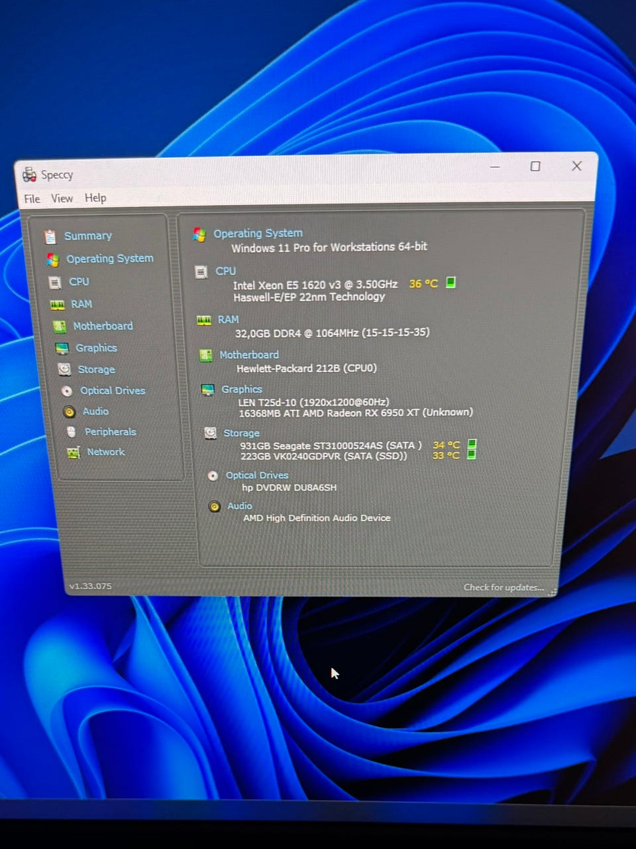Click the Peripherals mouse icon in sidebar
636x849 pixels.
click(72, 432)
